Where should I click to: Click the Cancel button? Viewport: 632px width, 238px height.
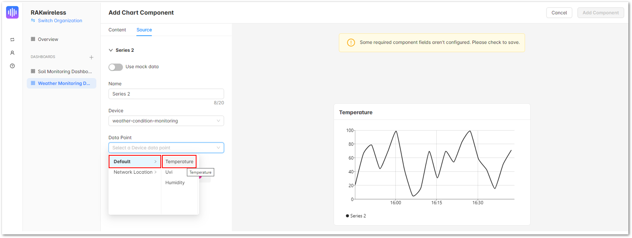point(559,13)
